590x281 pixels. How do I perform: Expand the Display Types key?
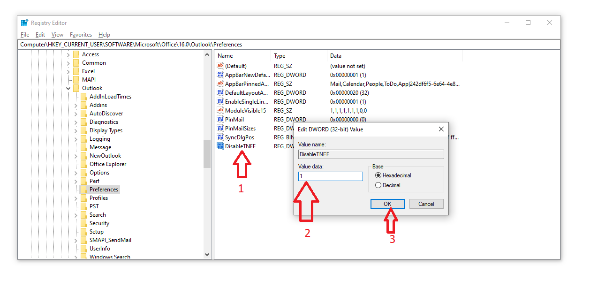(76, 130)
